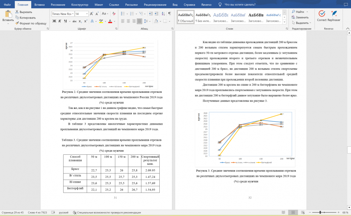Click the red font color button

tap(110, 21)
